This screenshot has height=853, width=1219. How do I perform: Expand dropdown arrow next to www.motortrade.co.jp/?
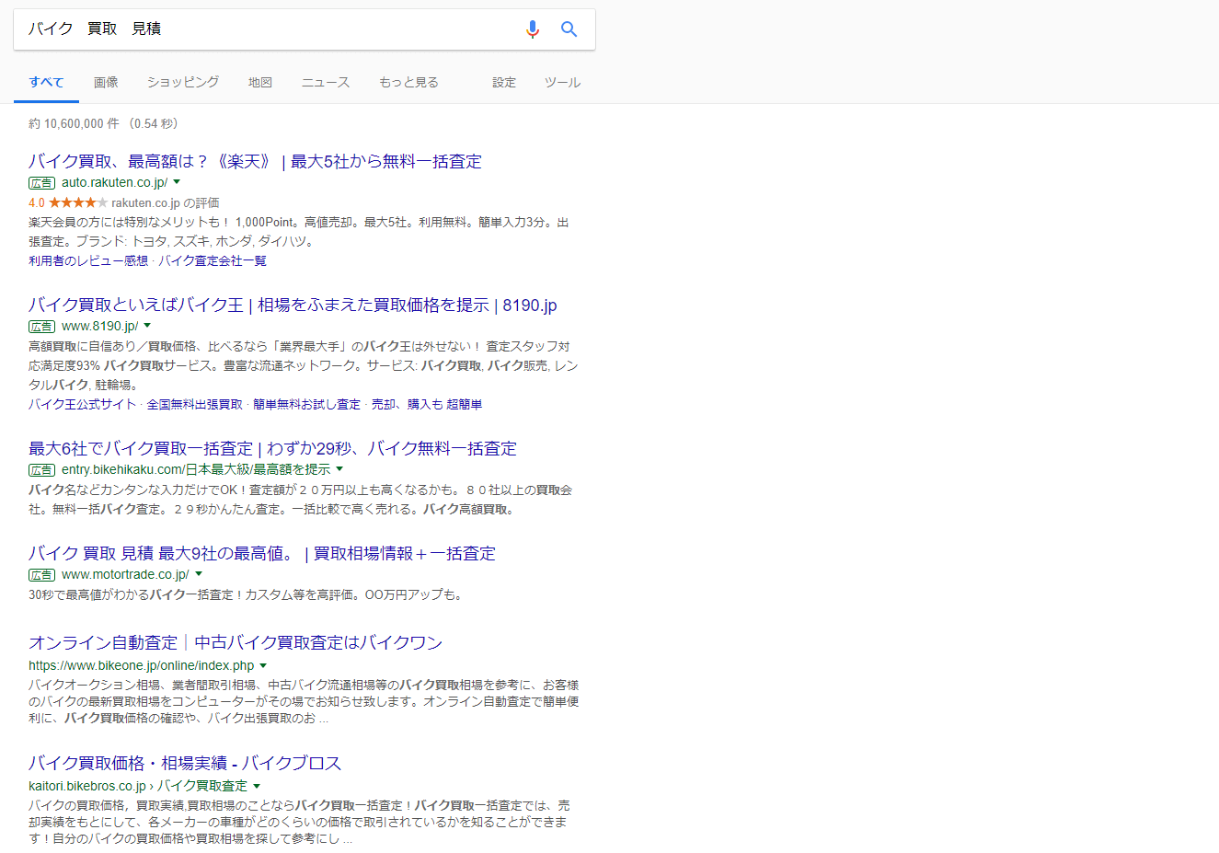click(198, 574)
